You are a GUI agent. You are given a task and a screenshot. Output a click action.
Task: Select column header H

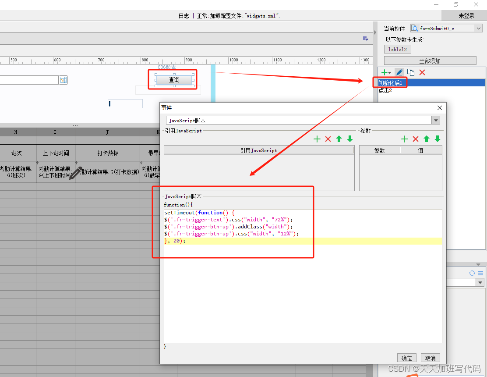[x=16, y=132]
